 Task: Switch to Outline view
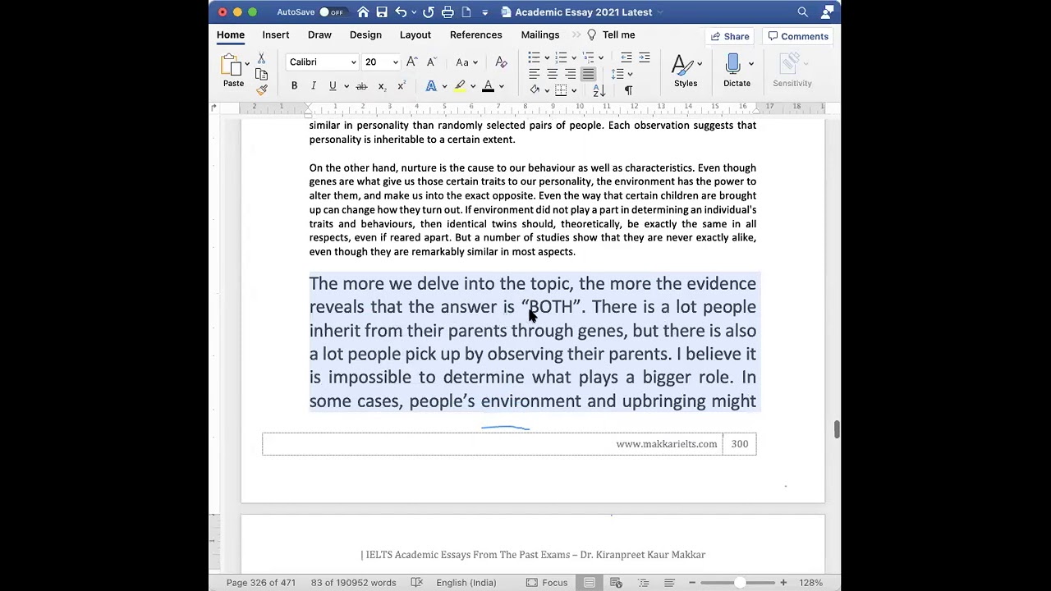pyautogui.click(x=643, y=583)
